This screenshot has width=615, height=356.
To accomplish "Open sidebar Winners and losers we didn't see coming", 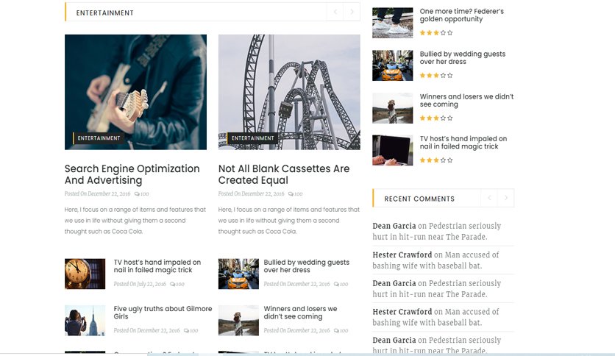I will click(466, 100).
